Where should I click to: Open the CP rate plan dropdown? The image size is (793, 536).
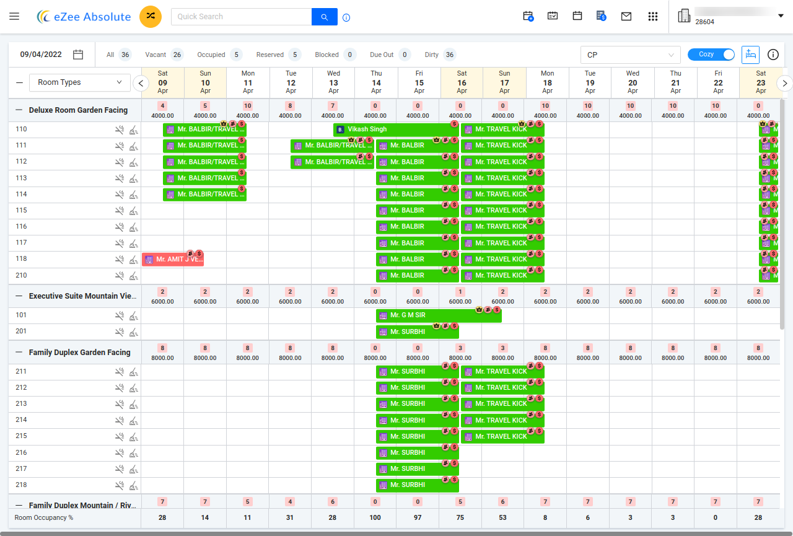[630, 55]
